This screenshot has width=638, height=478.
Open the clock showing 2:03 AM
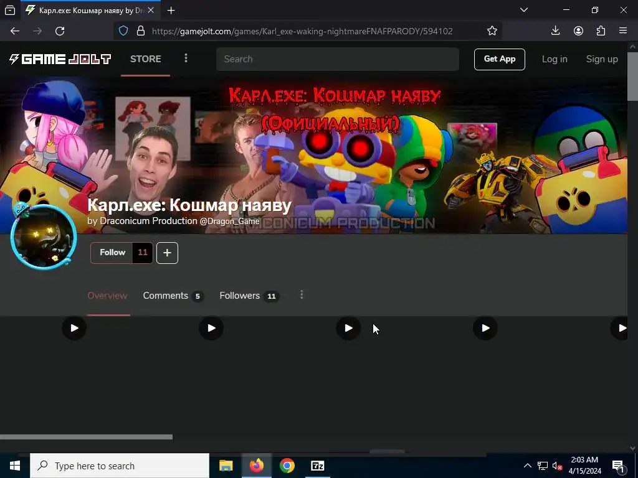coord(584,466)
